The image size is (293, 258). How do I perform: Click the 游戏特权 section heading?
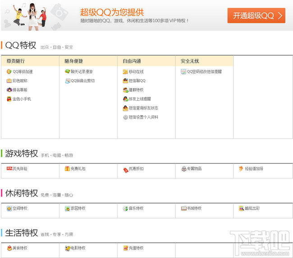tap(22, 153)
